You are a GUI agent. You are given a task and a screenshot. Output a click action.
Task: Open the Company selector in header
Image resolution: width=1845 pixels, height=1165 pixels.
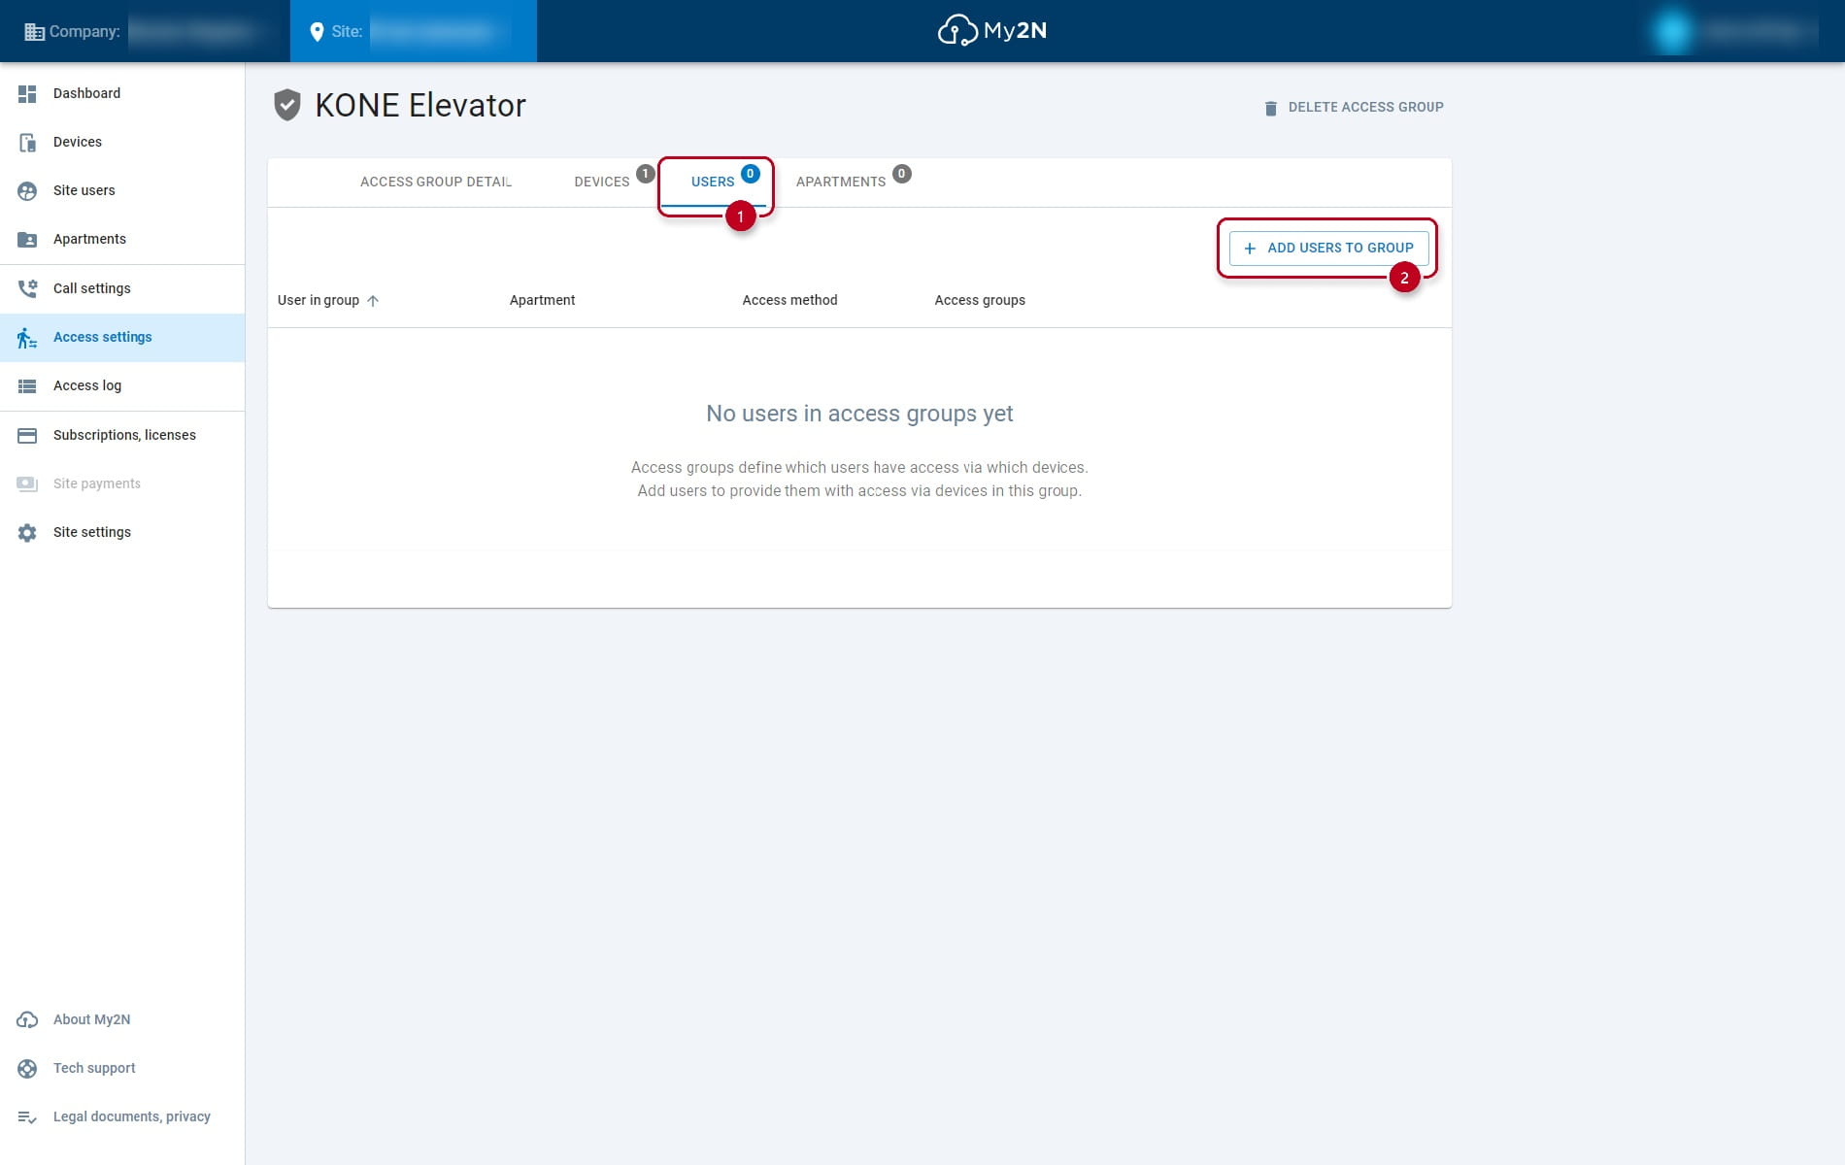(x=145, y=31)
